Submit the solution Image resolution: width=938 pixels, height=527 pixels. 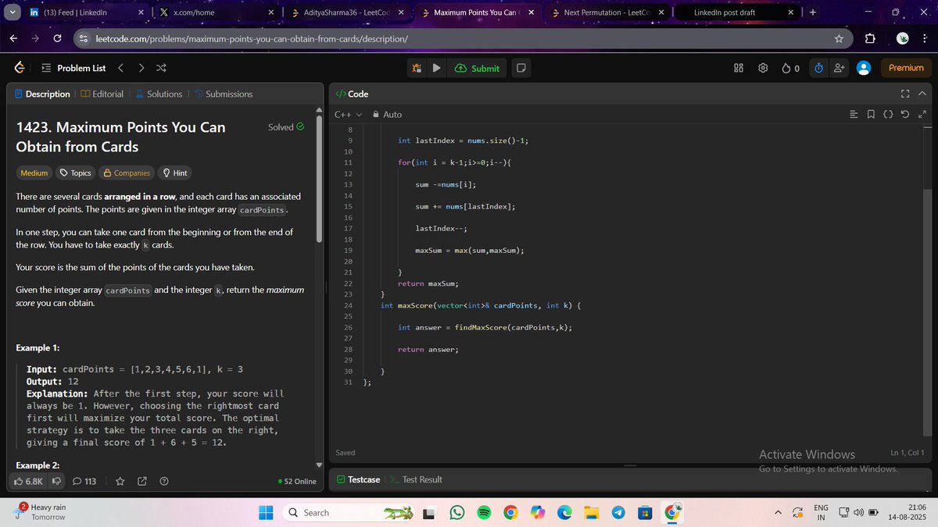(477, 68)
